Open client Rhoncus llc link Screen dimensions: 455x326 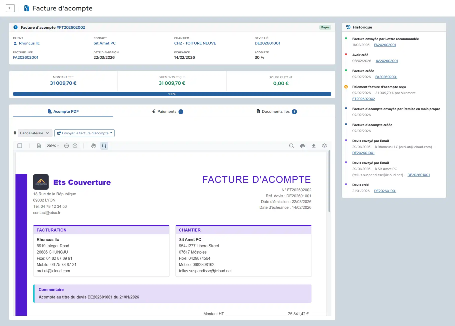coord(29,43)
